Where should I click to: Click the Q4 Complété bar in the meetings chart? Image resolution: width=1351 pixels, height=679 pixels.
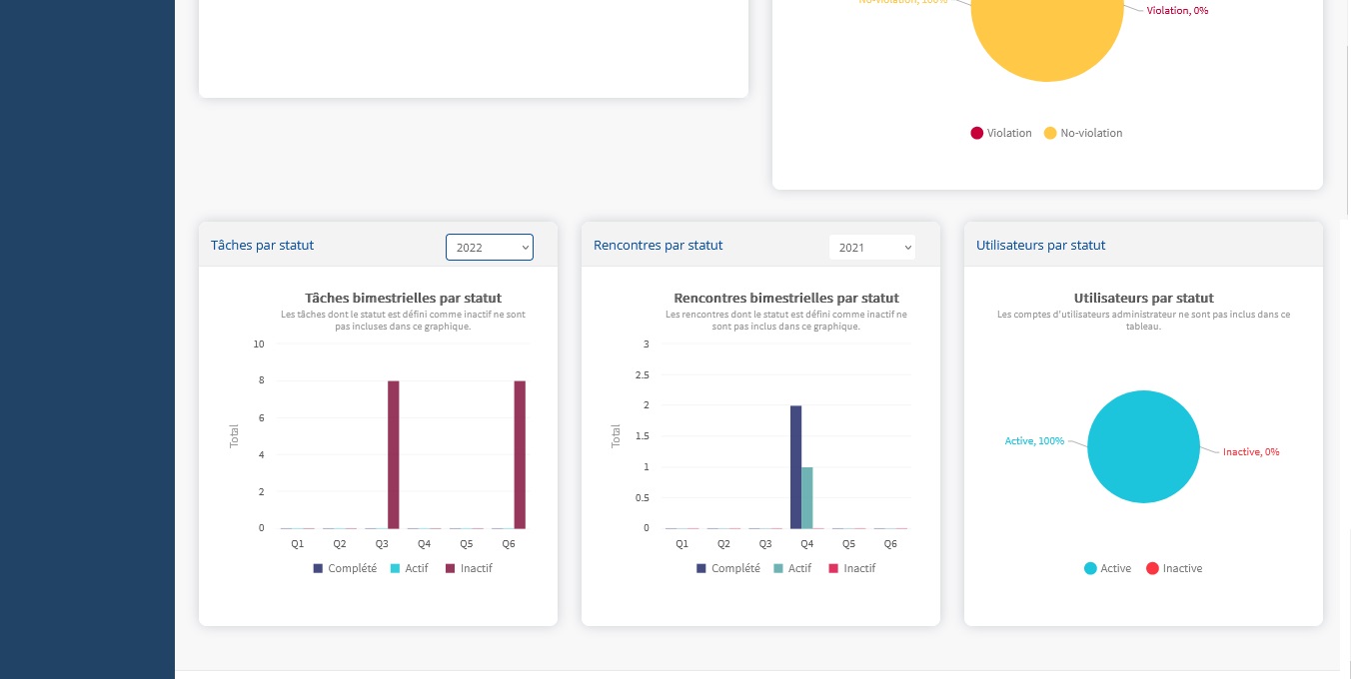pyautogui.click(x=795, y=466)
